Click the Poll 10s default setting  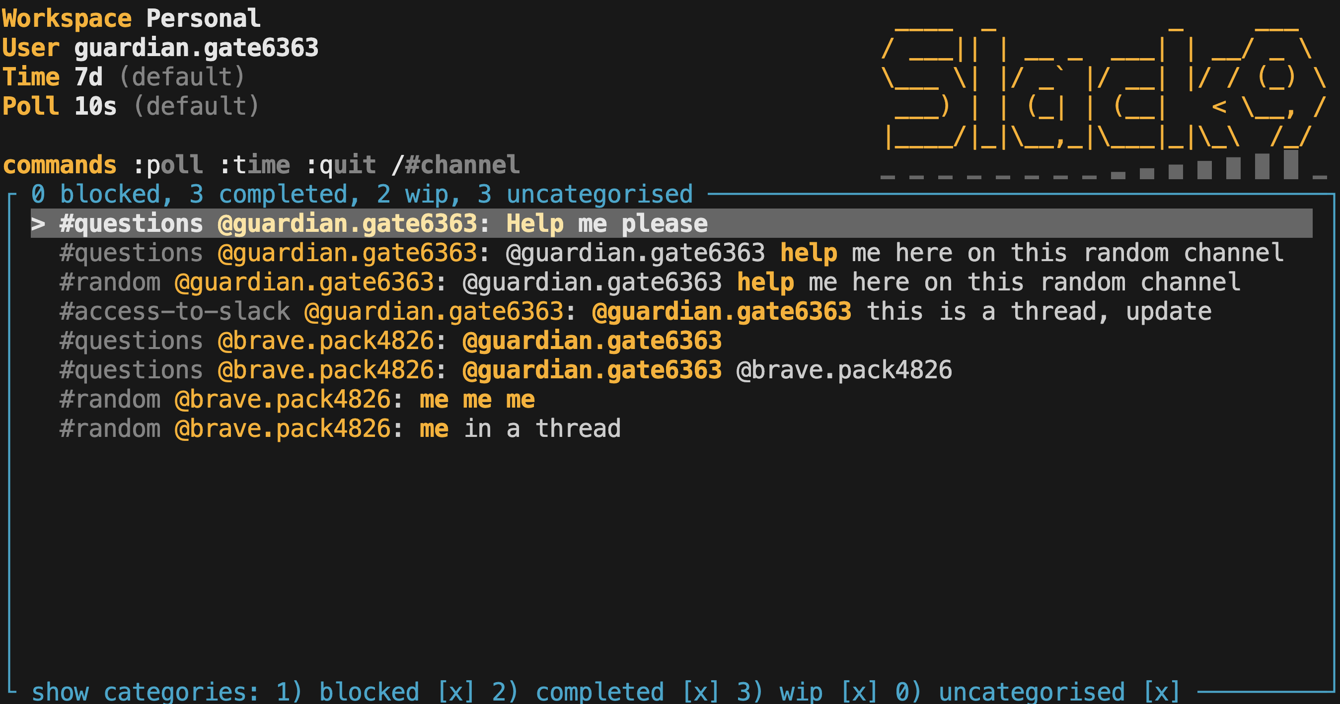[130, 106]
